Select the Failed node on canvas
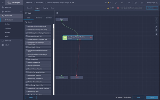 coord(77,77)
